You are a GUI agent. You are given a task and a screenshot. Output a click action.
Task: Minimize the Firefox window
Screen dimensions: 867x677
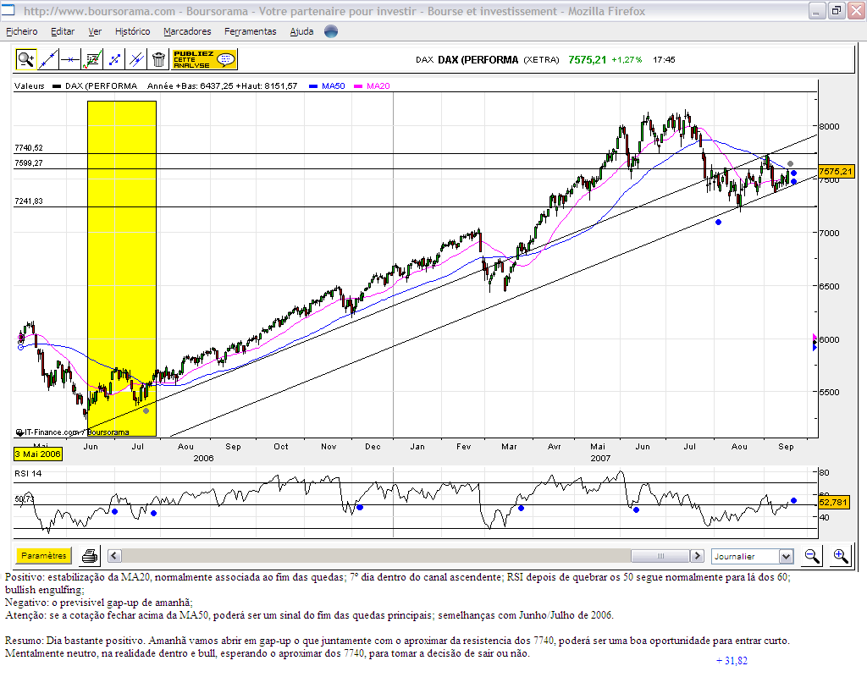tap(817, 10)
